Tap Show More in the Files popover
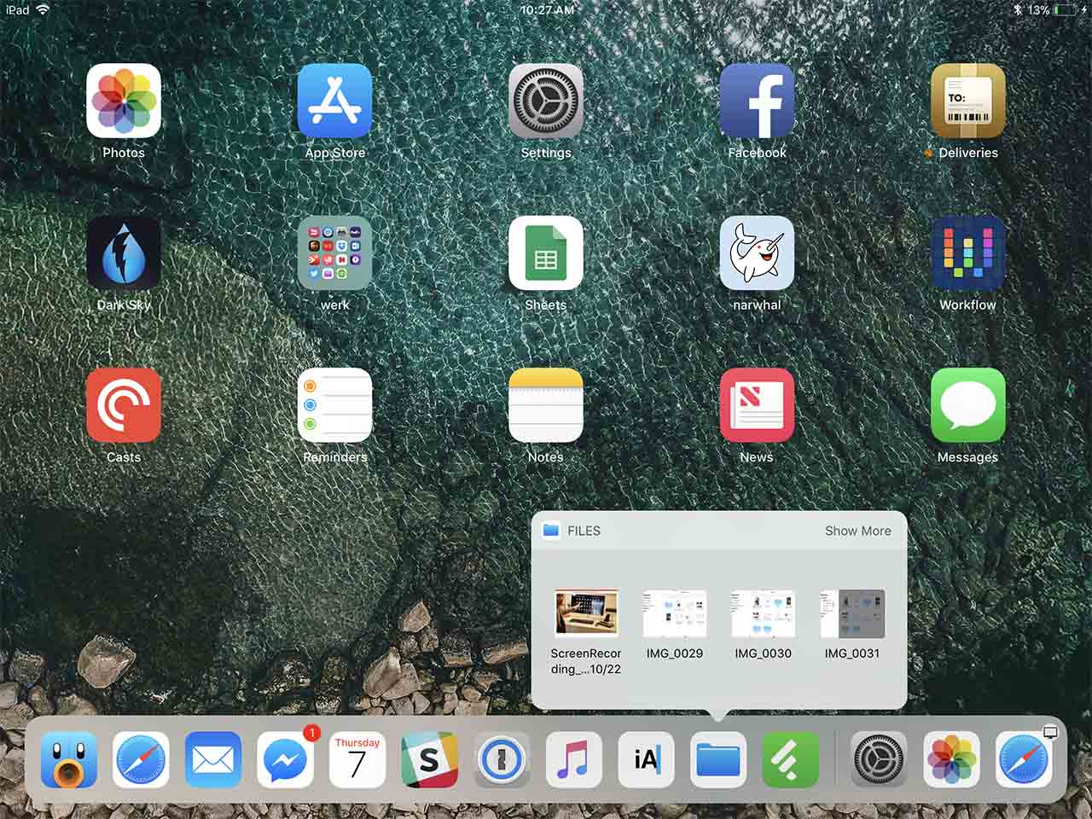 point(858,531)
